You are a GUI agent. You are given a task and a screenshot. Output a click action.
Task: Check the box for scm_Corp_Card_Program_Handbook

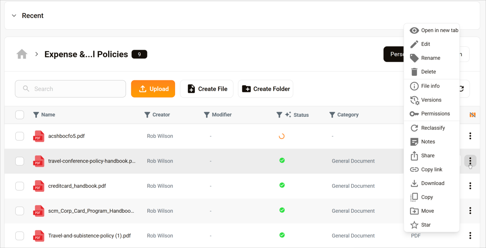point(20,211)
